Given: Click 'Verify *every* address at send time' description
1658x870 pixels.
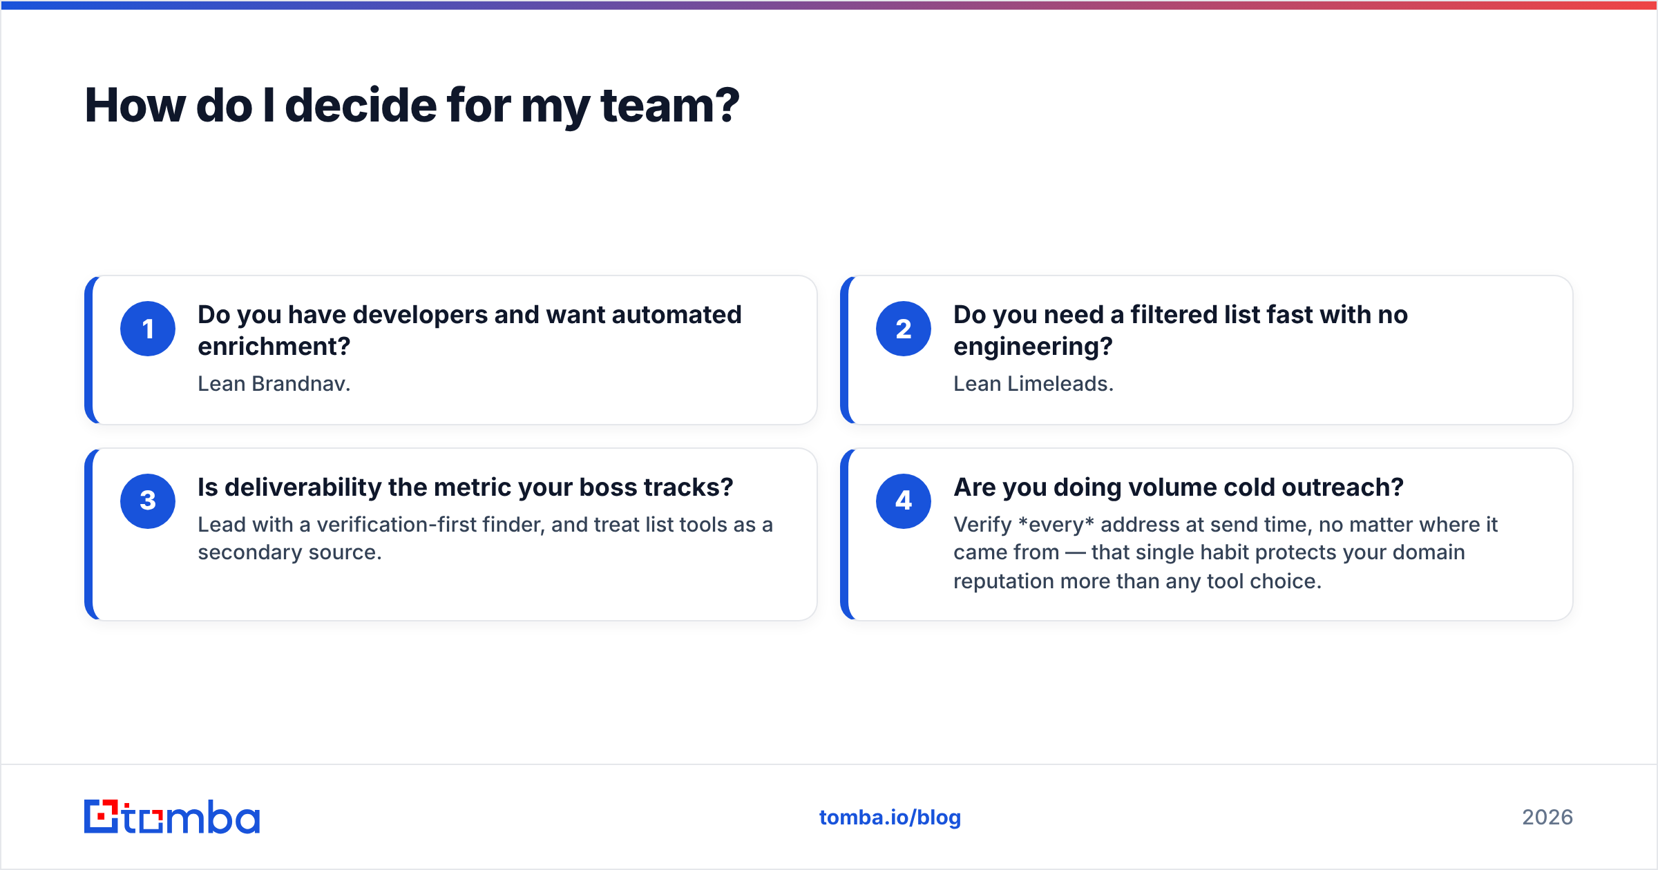Looking at the screenshot, I should pos(1226,552).
